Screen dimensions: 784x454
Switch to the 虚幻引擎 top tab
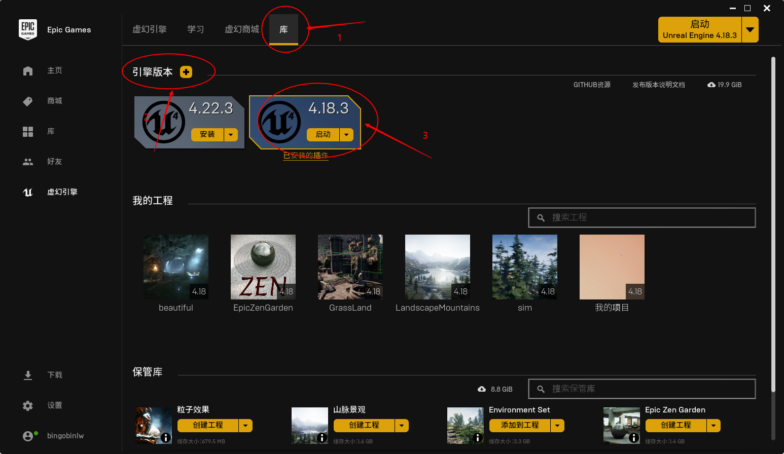(x=150, y=29)
